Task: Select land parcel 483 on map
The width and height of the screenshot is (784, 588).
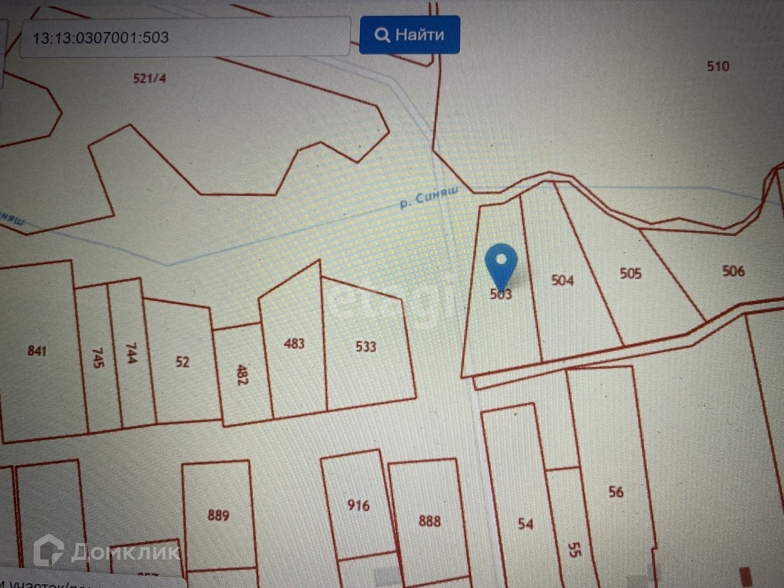Action: (x=294, y=344)
